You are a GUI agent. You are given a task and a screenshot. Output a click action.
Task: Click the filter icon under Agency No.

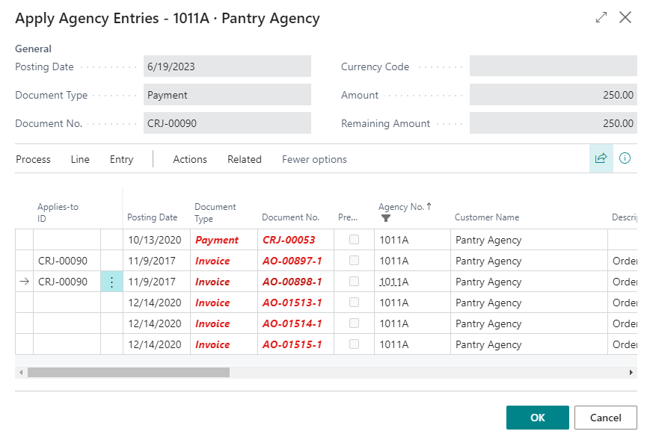(x=386, y=218)
